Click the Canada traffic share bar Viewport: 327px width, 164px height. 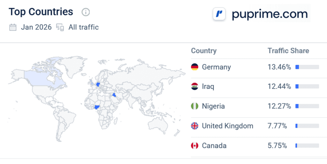tap(307, 146)
